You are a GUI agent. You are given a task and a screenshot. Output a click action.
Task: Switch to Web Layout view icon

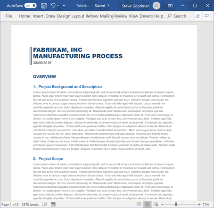156,204
